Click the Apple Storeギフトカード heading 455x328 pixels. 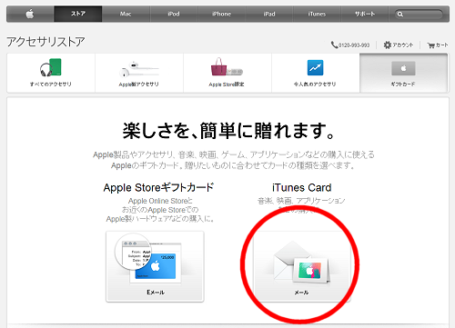pos(158,187)
